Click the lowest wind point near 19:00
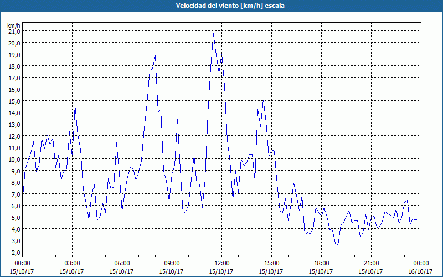 pyautogui.click(x=338, y=244)
